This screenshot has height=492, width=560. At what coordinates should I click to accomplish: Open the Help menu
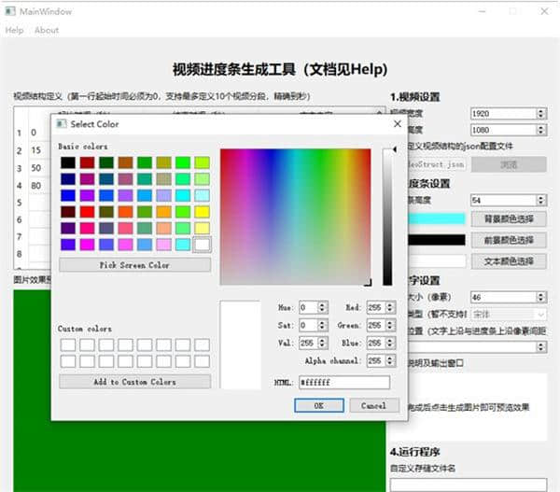pyautogui.click(x=14, y=30)
